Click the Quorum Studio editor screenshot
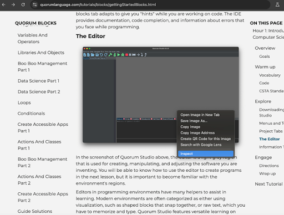 click(160, 95)
